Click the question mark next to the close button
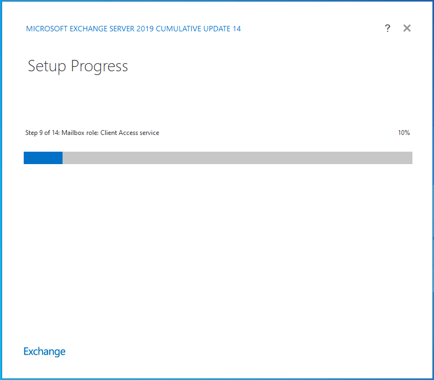The image size is (434, 380). point(388,28)
